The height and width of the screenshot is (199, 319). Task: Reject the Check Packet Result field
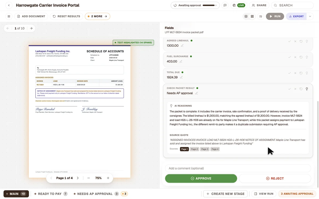(x=295, y=89)
